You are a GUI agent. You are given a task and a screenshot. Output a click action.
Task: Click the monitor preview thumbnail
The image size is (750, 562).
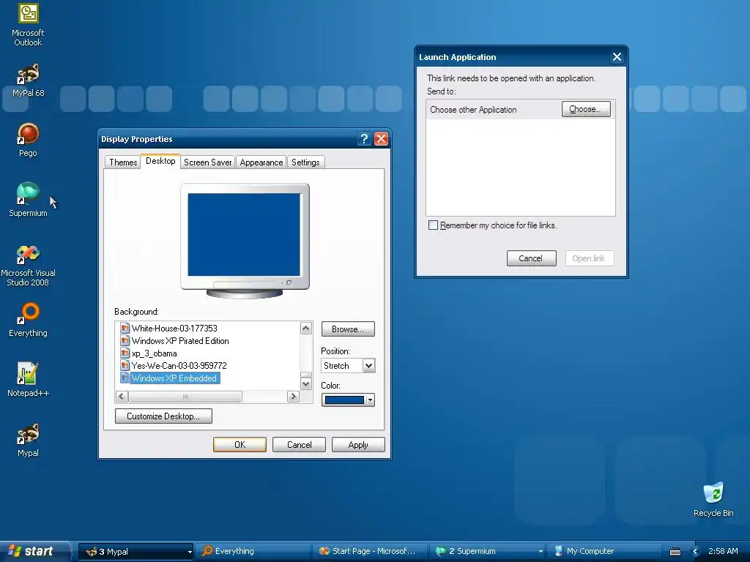245,240
